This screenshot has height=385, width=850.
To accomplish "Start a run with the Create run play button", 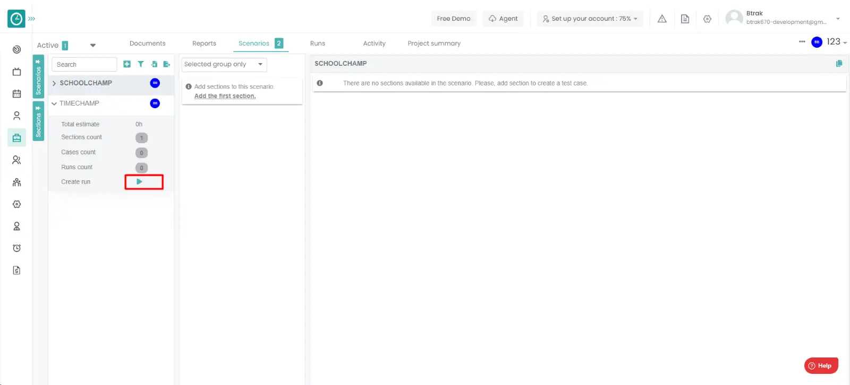I will pos(139,182).
